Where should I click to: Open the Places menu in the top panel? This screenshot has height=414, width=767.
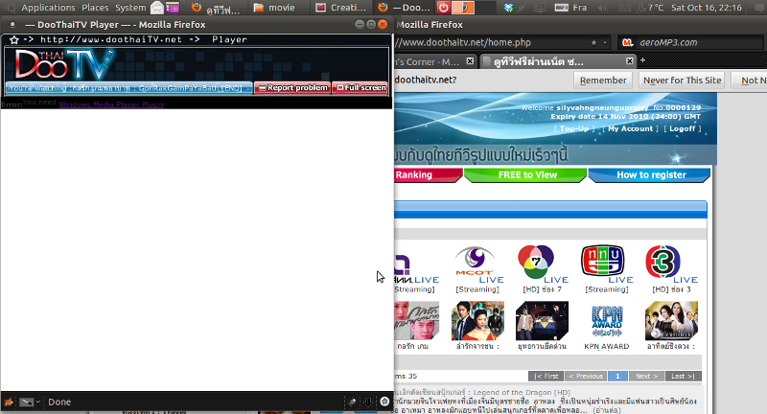95,8
